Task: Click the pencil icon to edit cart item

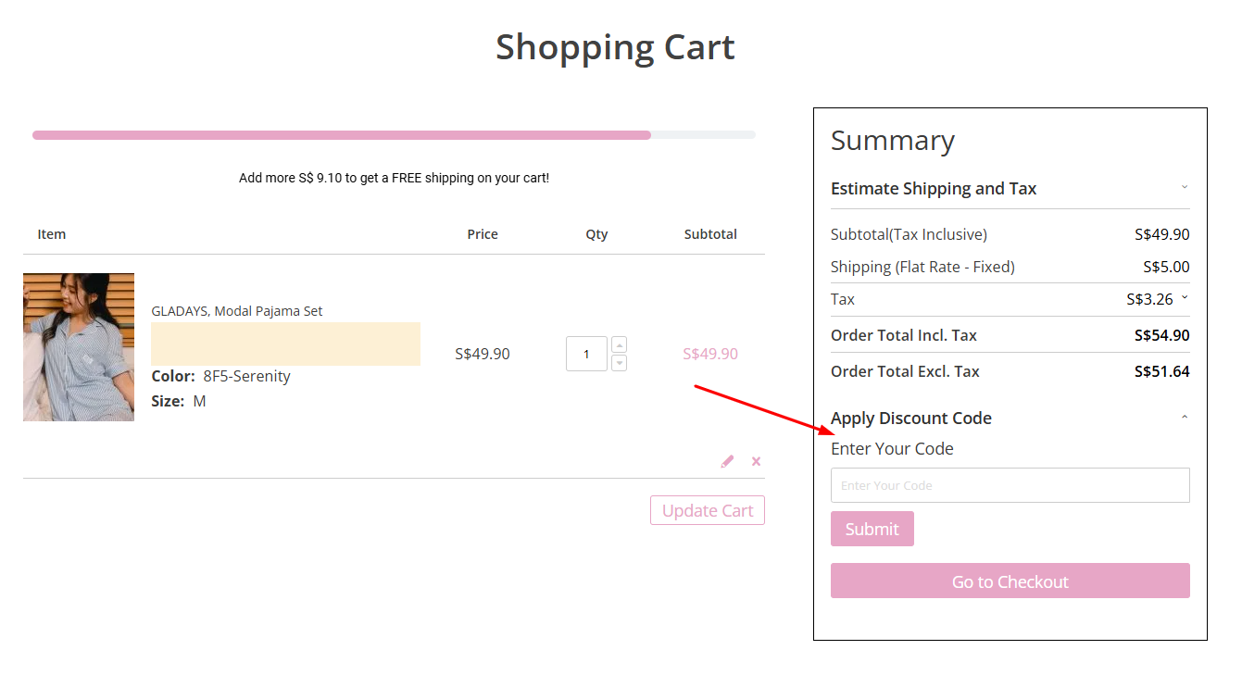Action: (727, 460)
